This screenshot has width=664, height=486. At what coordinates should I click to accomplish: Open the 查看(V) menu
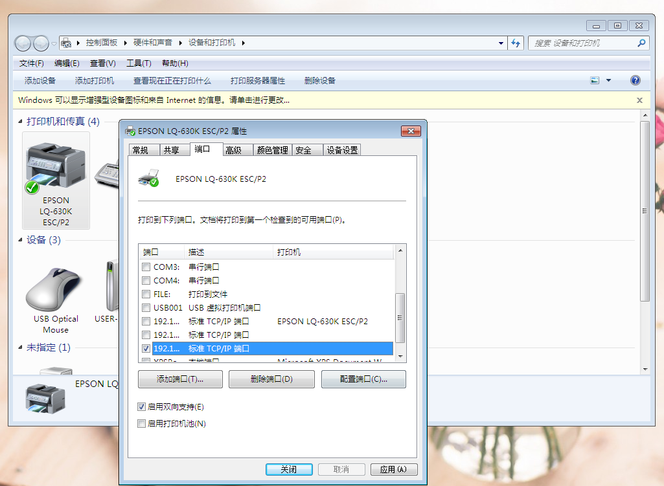pos(103,63)
